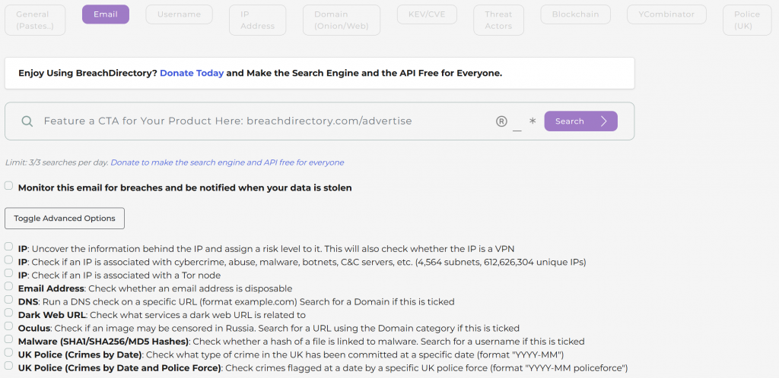Click Toggle Advanced Options button
Screen dimensions: 779x378
pos(65,219)
